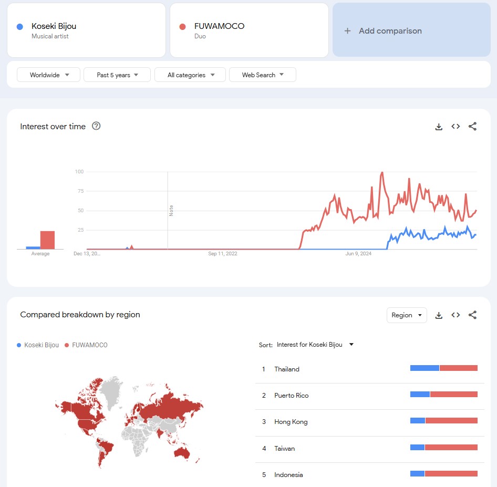Open embed code for region breakdown
The height and width of the screenshot is (487, 497).
455,315
